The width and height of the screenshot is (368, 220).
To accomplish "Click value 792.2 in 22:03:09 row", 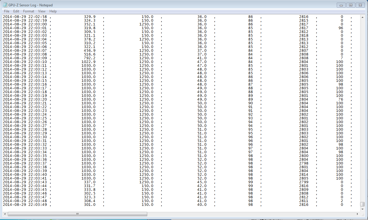I will coord(90,58).
